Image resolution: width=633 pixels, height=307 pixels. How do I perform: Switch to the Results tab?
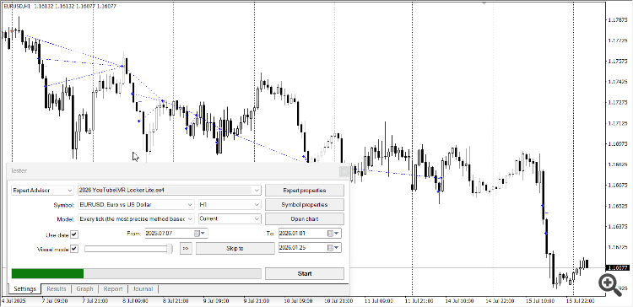(56, 288)
